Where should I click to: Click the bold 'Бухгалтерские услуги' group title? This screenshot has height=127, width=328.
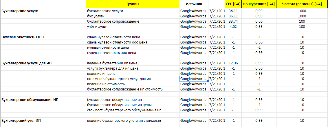point(20,11)
